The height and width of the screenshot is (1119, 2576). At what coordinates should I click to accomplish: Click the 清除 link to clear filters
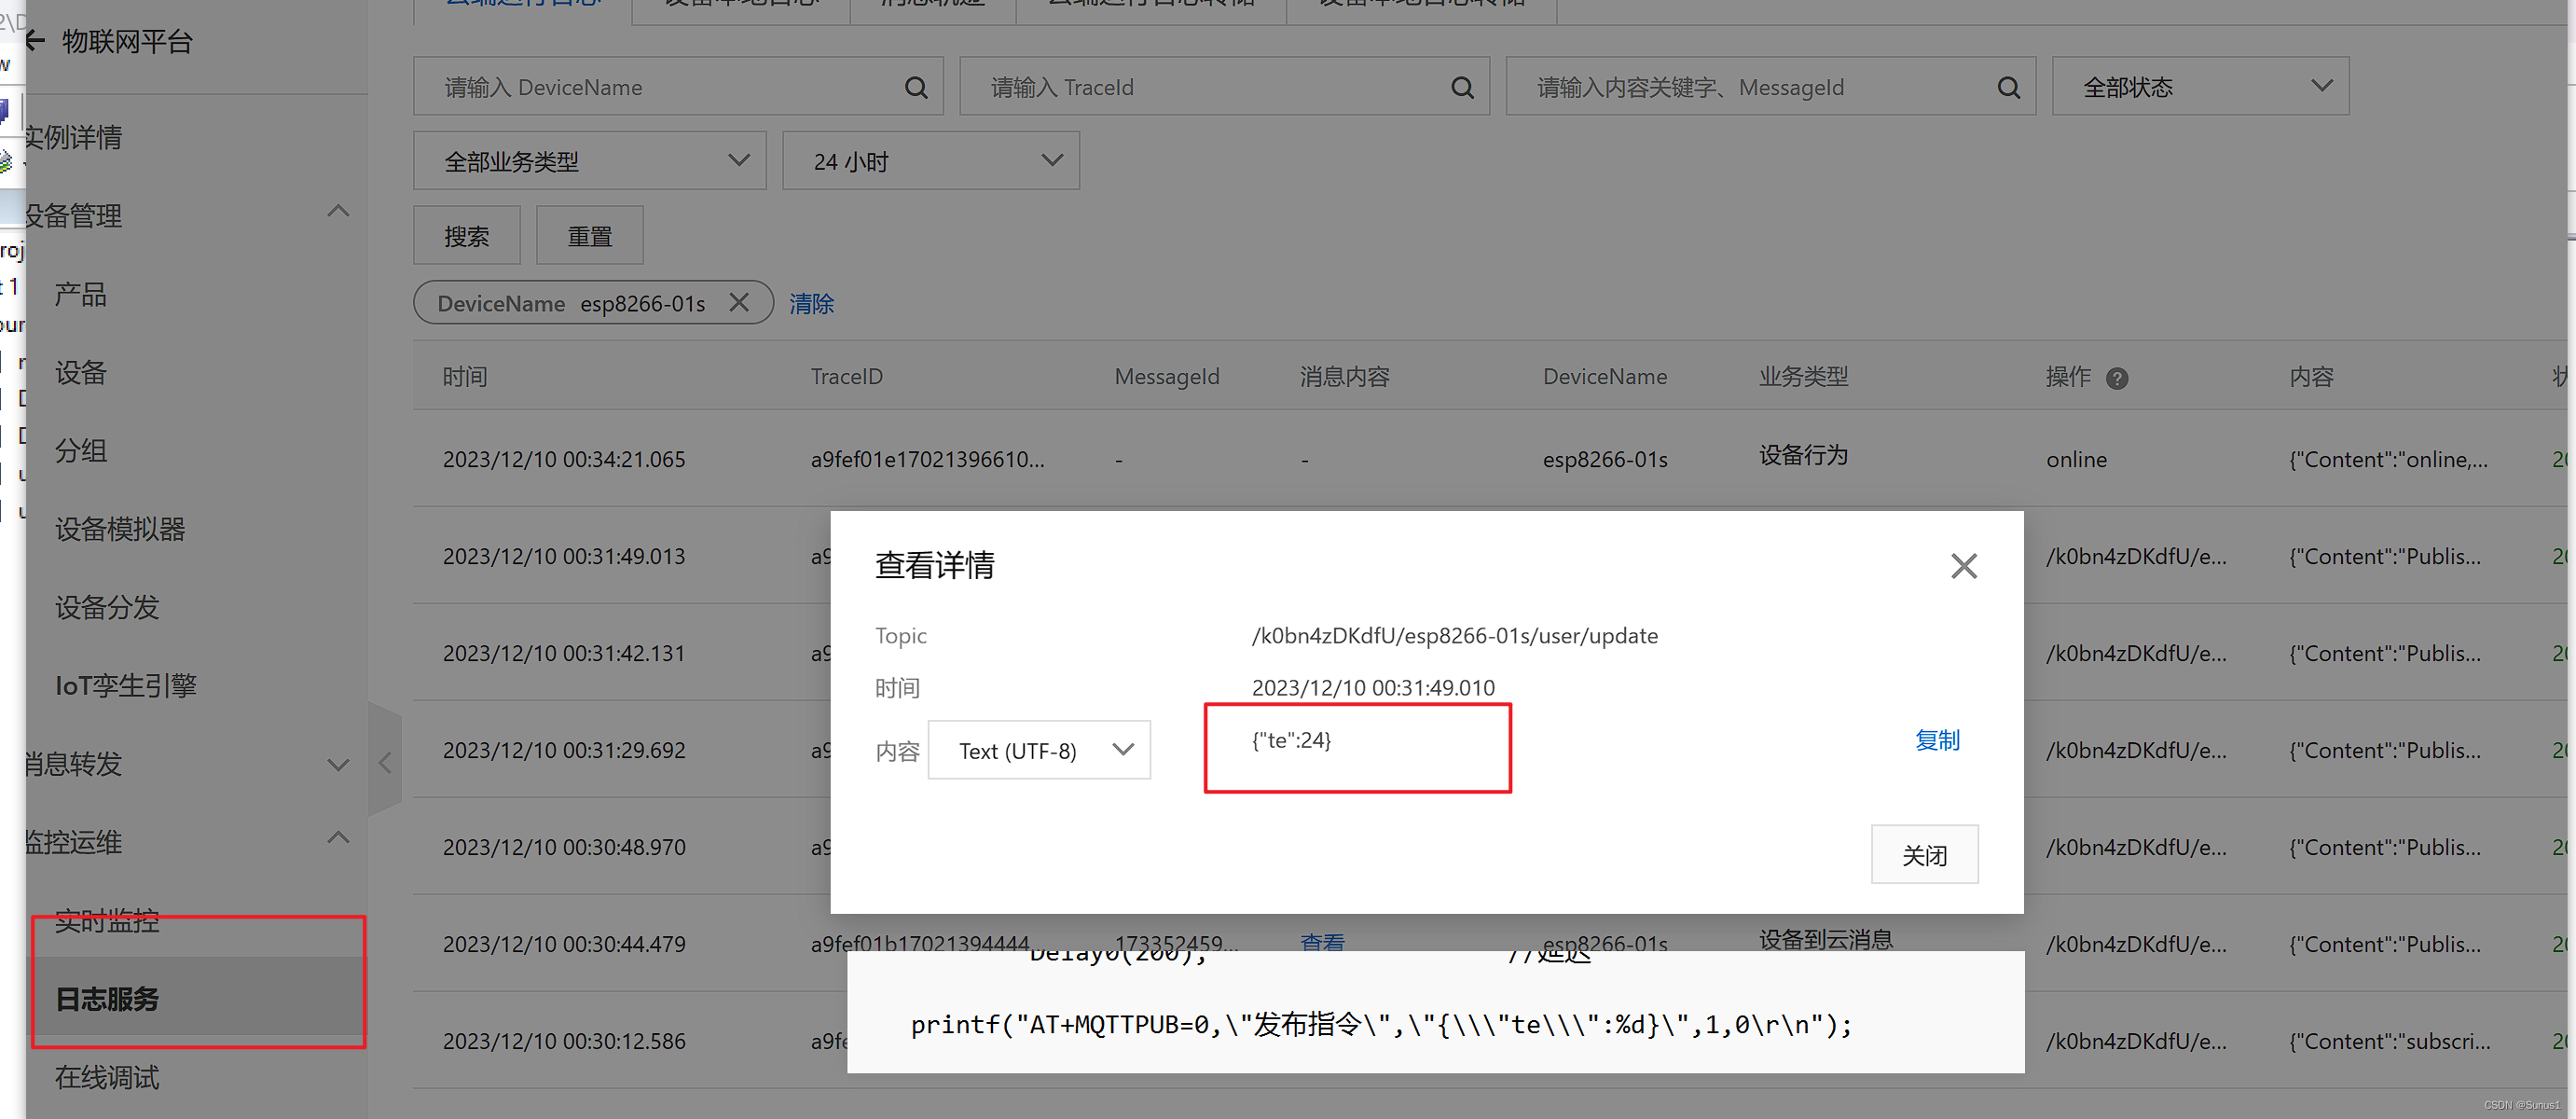(x=811, y=304)
